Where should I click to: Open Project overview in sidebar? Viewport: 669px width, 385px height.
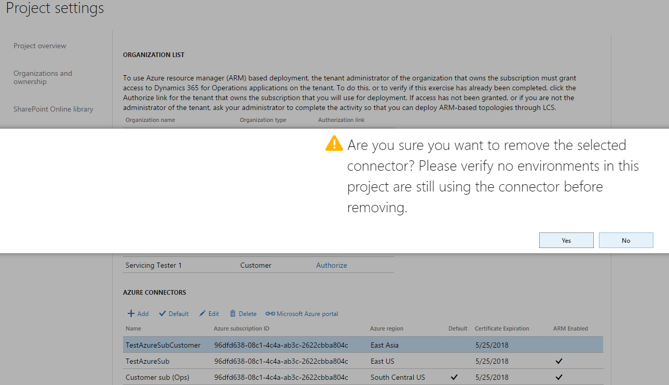pos(40,46)
